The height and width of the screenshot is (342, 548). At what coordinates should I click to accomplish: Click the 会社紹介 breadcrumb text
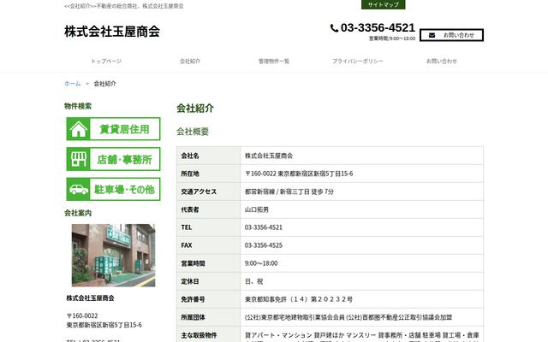coord(104,84)
